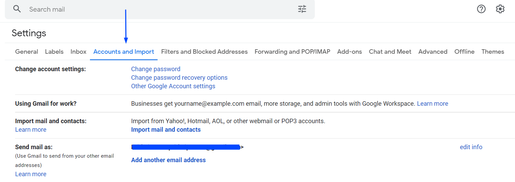This screenshot has width=515, height=182.
Task: Open Other Google Account settings
Action: (173, 86)
